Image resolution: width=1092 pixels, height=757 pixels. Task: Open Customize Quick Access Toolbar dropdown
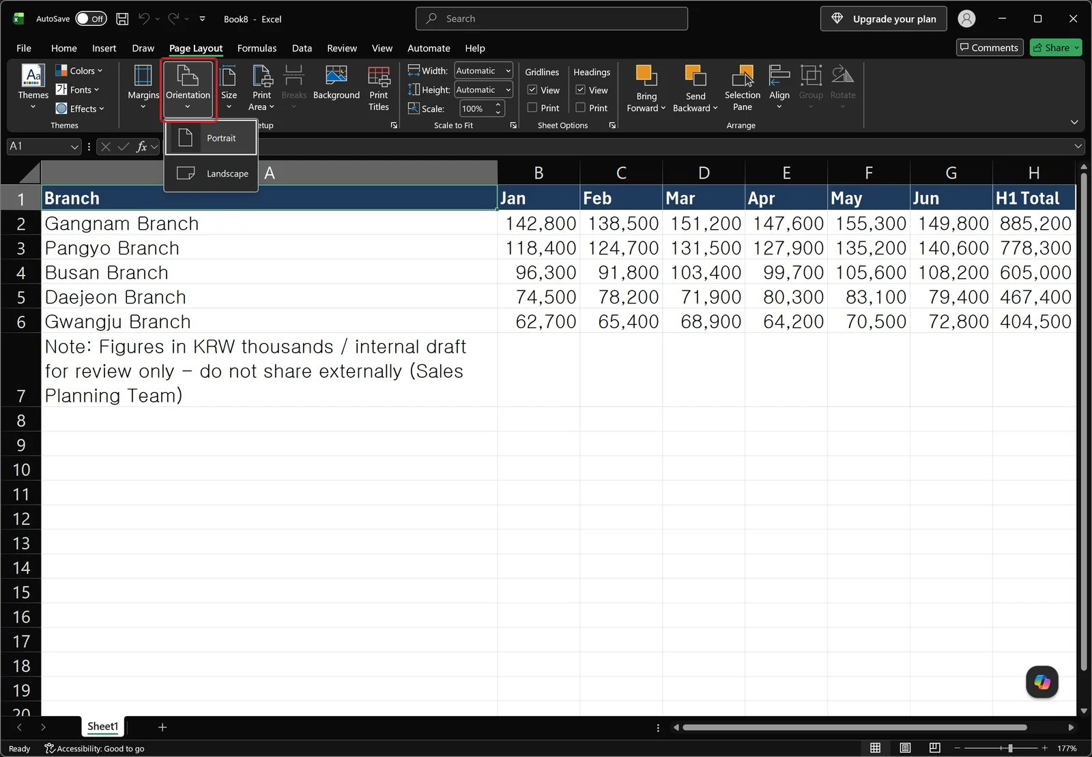[203, 19]
